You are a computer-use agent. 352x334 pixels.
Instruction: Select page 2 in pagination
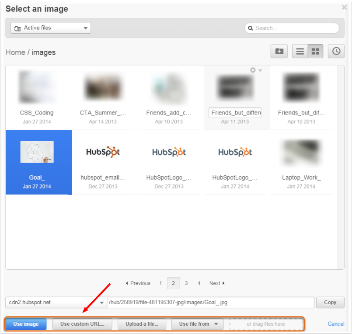click(x=173, y=283)
